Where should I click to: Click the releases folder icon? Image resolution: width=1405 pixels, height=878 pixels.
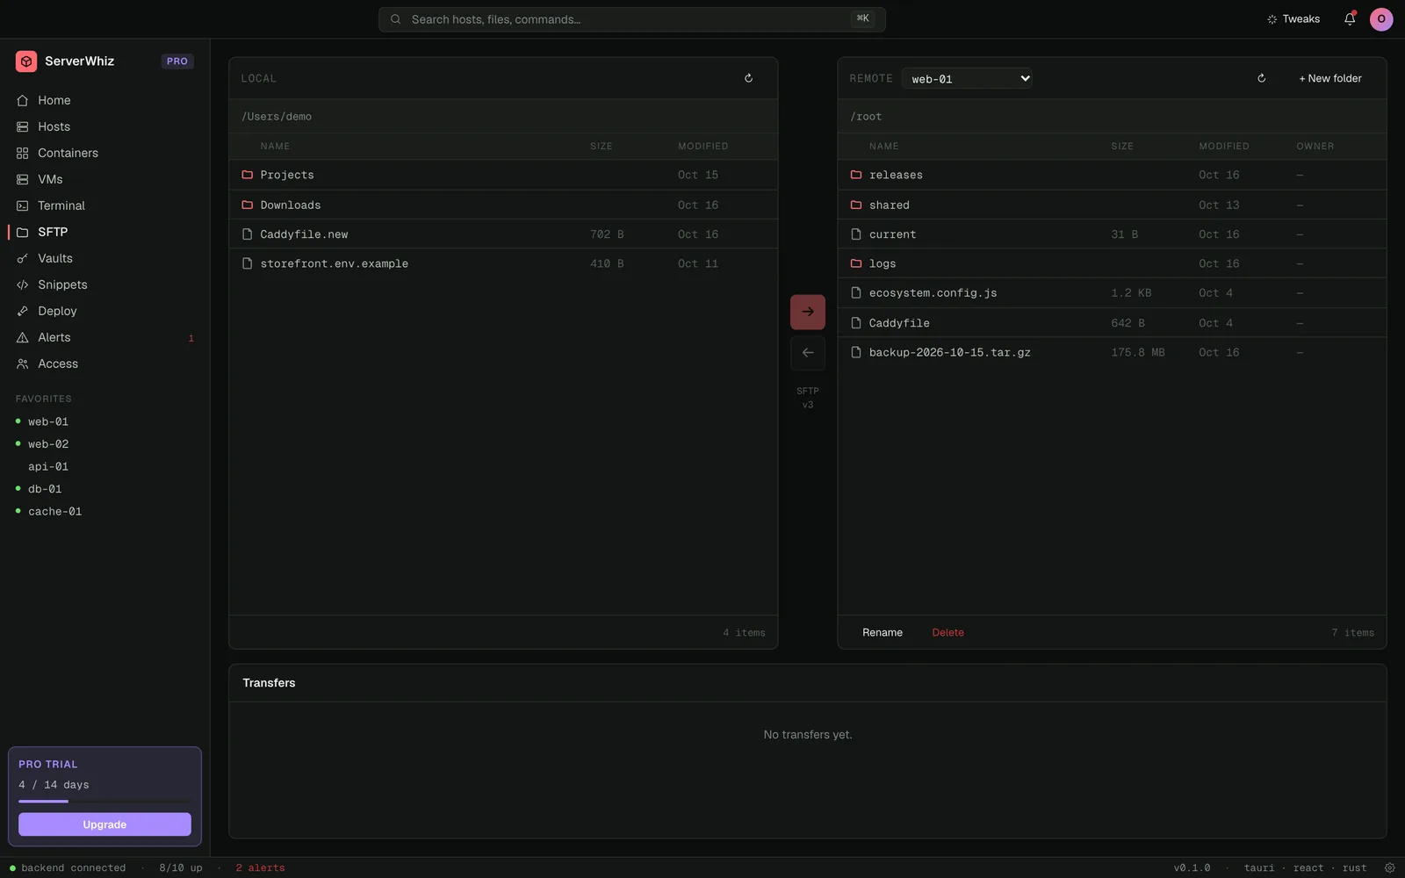pos(856,175)
